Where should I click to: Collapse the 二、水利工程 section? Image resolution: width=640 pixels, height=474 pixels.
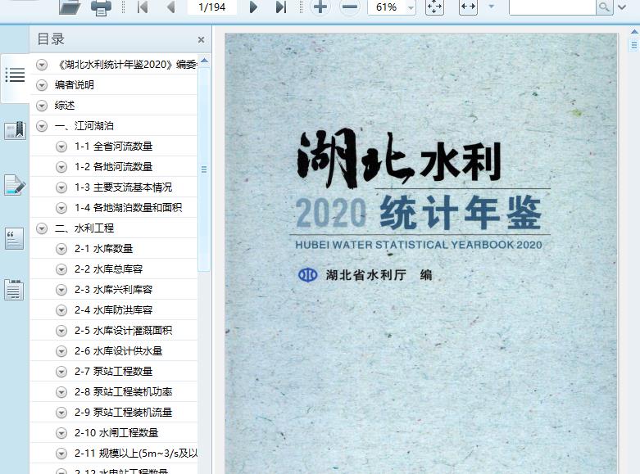tap(42, 228)
